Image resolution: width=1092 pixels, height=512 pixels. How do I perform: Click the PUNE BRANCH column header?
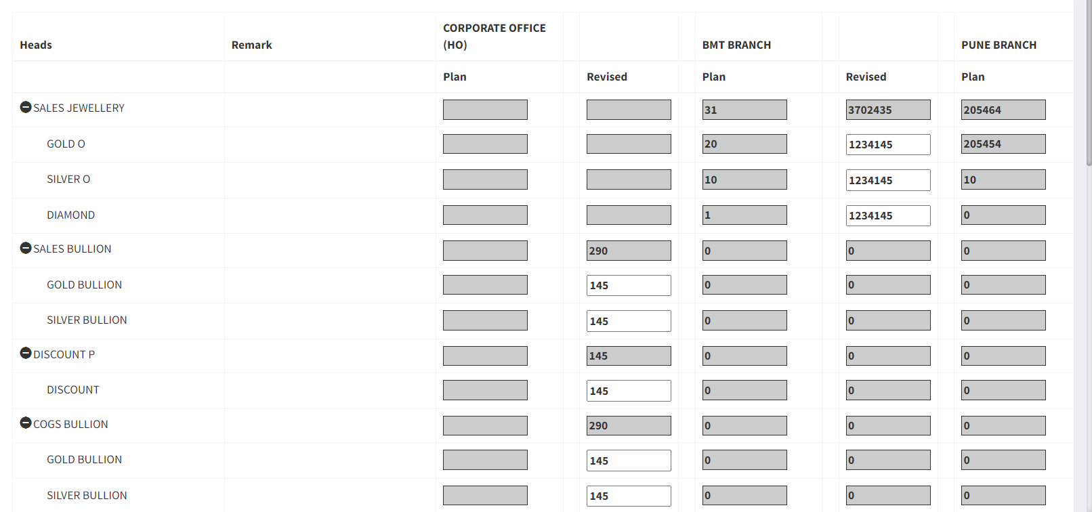pyautogui.click(x=999, y=45)
